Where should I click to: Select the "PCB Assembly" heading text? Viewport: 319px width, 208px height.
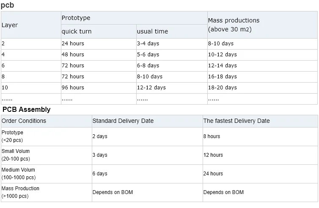[26, 110]
